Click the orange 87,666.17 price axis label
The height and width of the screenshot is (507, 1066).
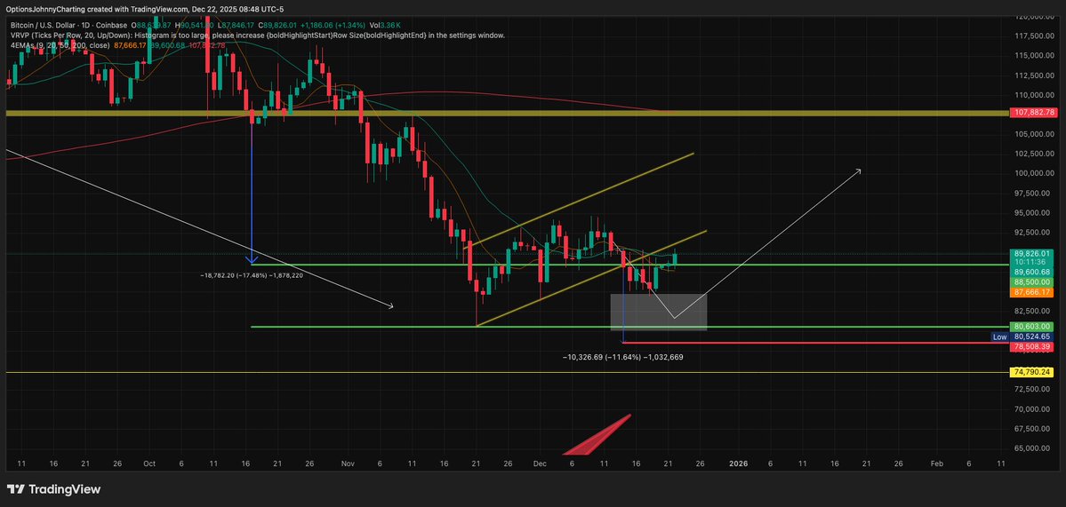[x=1032, y=292]
